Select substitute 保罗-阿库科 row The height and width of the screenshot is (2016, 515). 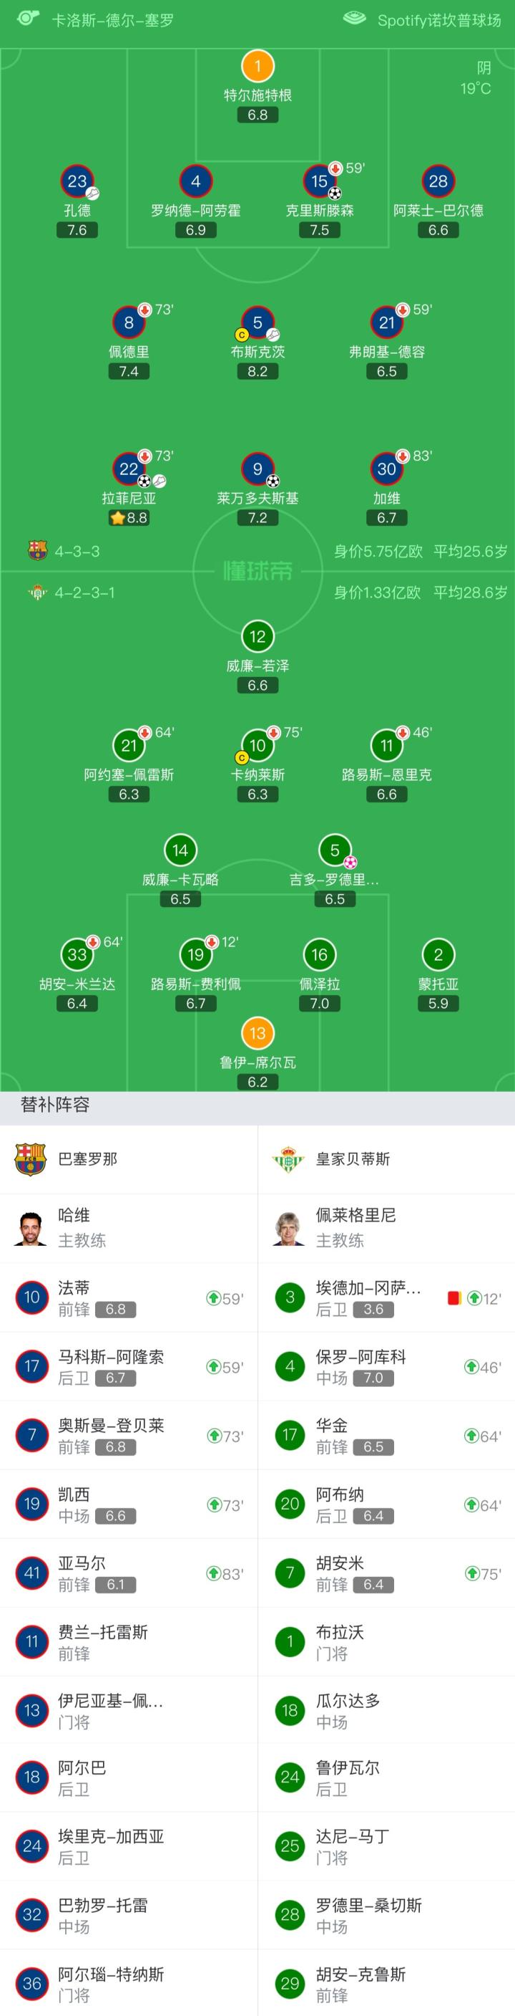pos(386,1366)
